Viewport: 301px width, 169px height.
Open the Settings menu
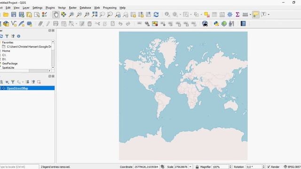pyautogui.click(x=38, y=8)
